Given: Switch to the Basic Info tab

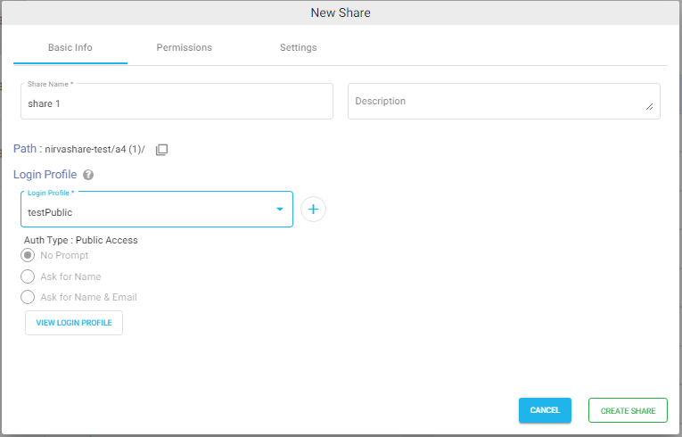Looking at the screenshot, I should [x=70, y=47].
